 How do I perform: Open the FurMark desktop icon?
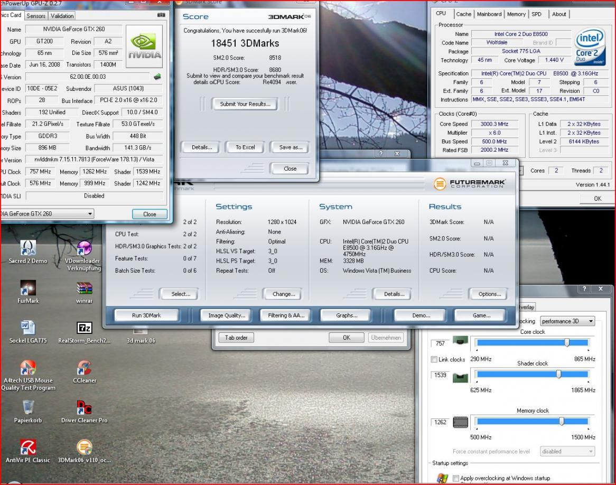pos(28,292)
